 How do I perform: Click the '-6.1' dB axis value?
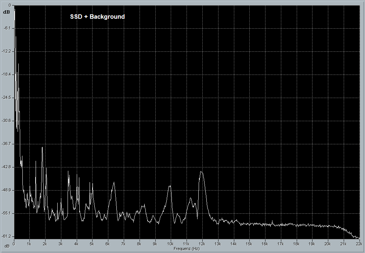point(7,28)
